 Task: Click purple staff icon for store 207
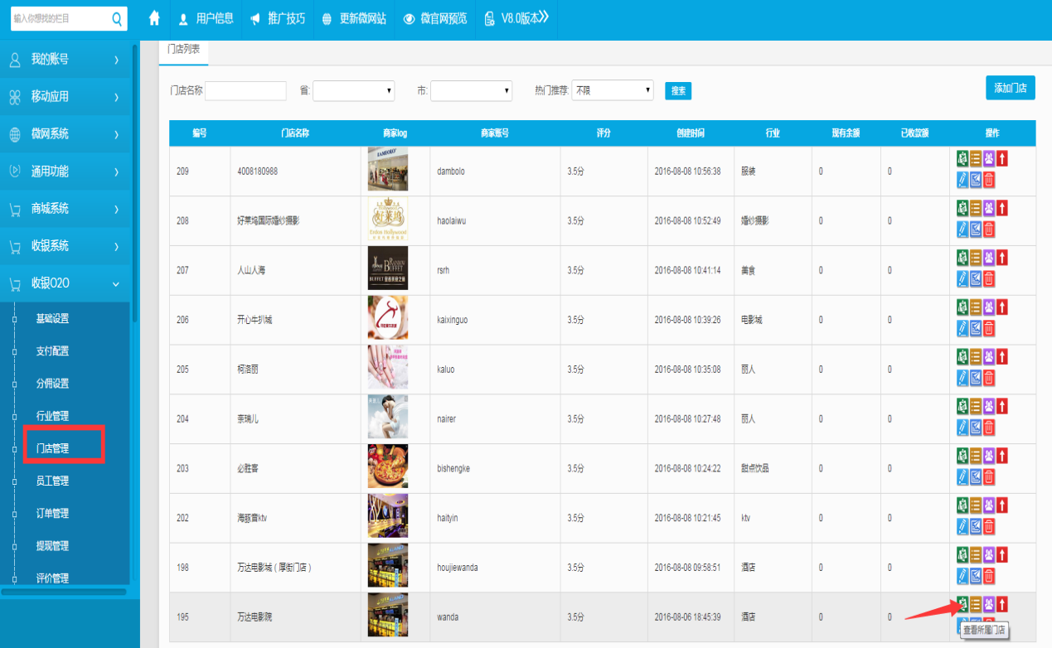pyautogui.click(x=989, y=258)
